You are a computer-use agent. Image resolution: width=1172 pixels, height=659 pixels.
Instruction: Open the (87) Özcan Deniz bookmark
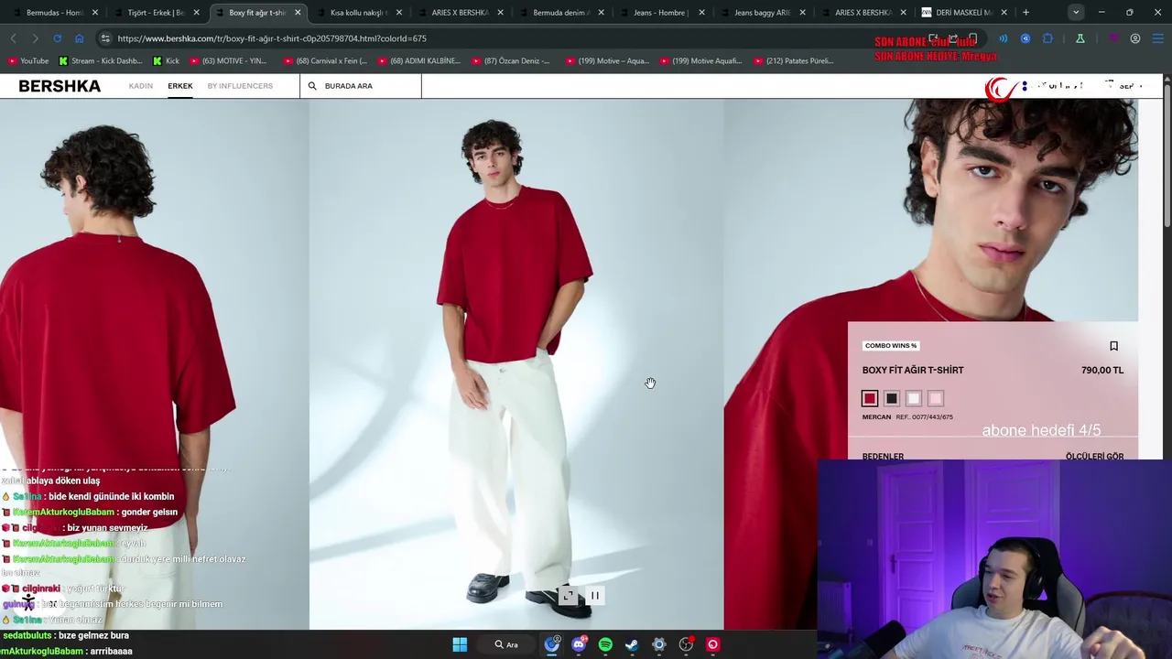point(511,61)
